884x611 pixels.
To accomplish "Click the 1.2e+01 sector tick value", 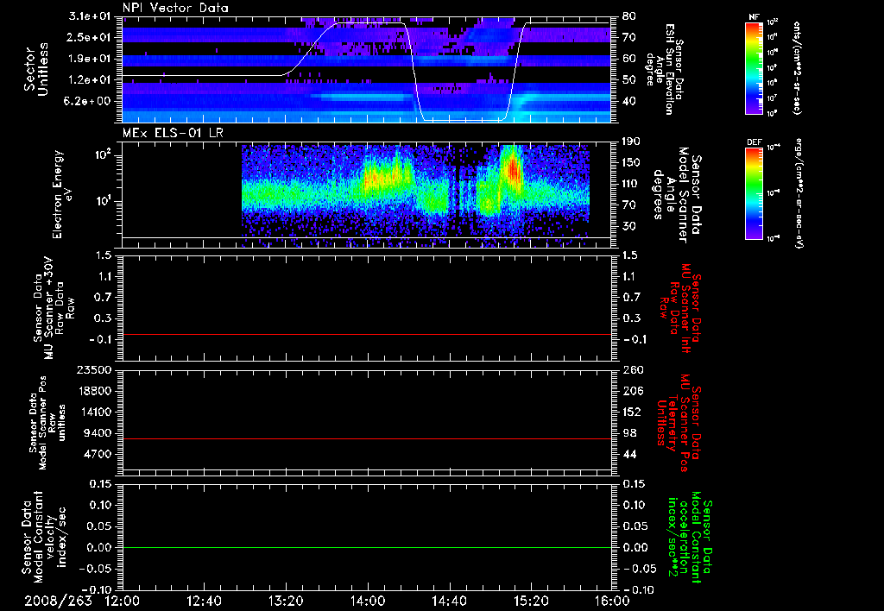I will [92, 80].
